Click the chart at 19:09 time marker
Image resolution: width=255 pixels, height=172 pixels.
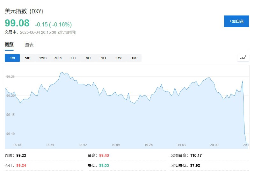coord(116,145)
